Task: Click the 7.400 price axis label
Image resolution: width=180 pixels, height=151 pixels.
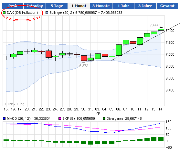Action: tap(170, 31)
